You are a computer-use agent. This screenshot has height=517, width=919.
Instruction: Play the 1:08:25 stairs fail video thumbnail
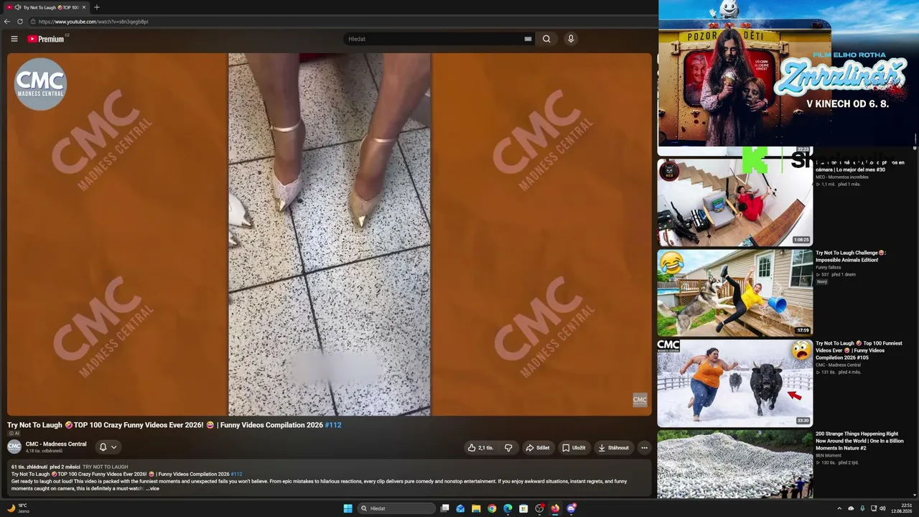coord(734,202)
